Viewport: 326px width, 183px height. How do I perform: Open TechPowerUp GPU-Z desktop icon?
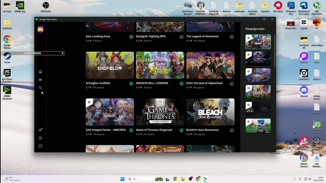[x=317, y=127]
